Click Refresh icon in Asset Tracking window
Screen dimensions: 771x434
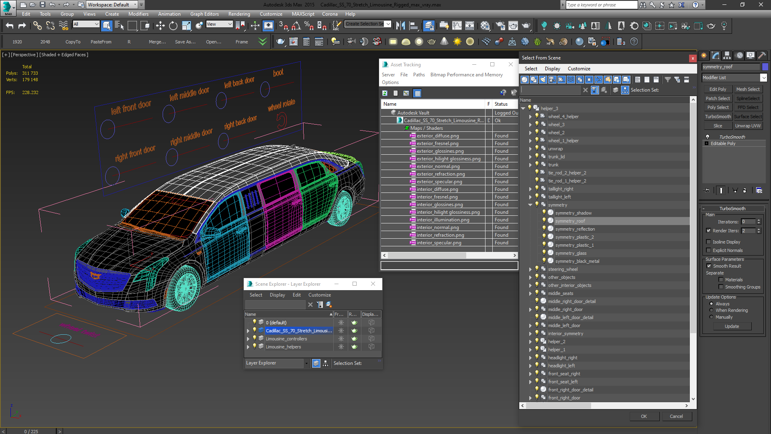385,93
